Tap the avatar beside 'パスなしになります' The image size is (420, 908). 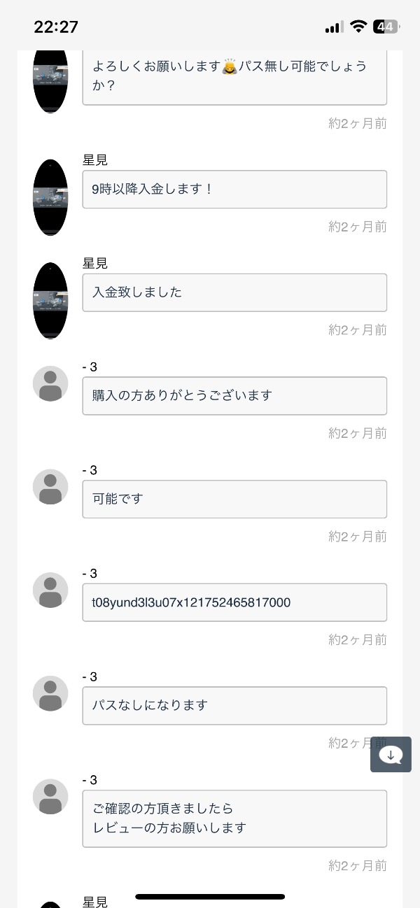50,694
